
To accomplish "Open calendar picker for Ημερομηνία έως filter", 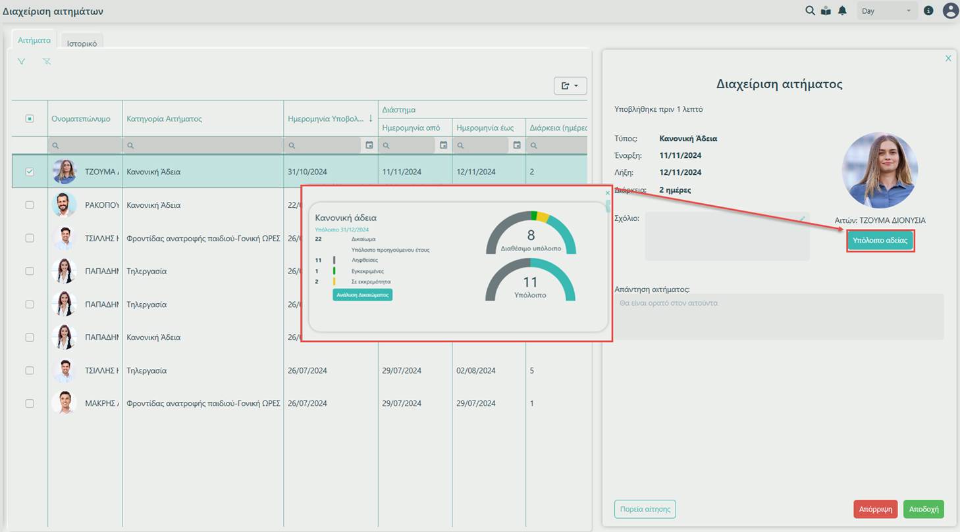I will point(517,145).
